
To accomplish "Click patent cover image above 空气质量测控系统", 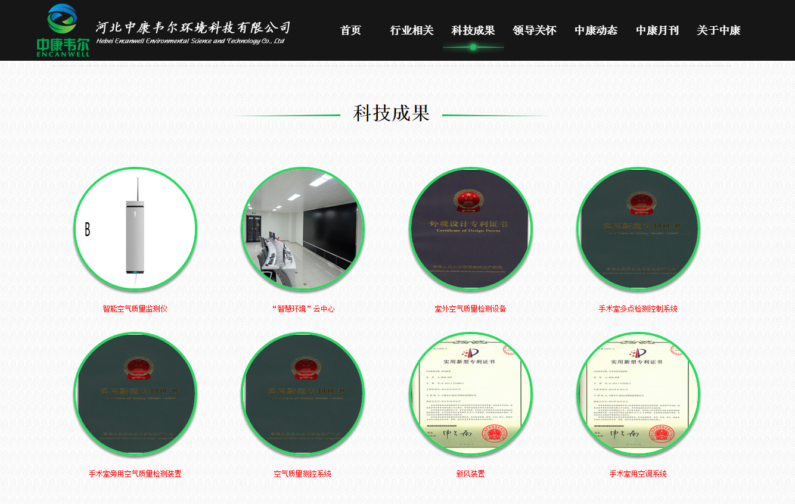I will pyautogui.click(x=303, y=394).
